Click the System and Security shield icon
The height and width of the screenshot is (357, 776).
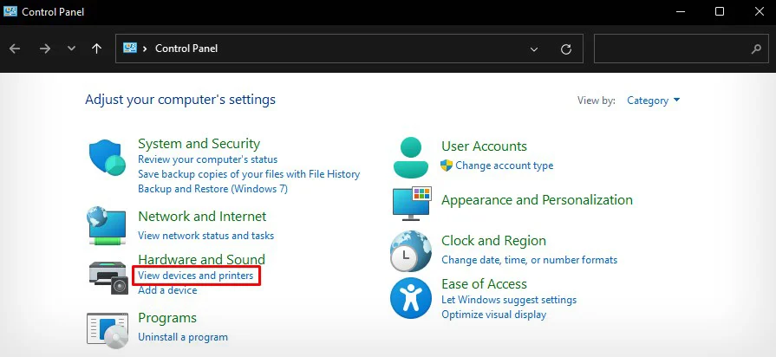tap(107, 157)
